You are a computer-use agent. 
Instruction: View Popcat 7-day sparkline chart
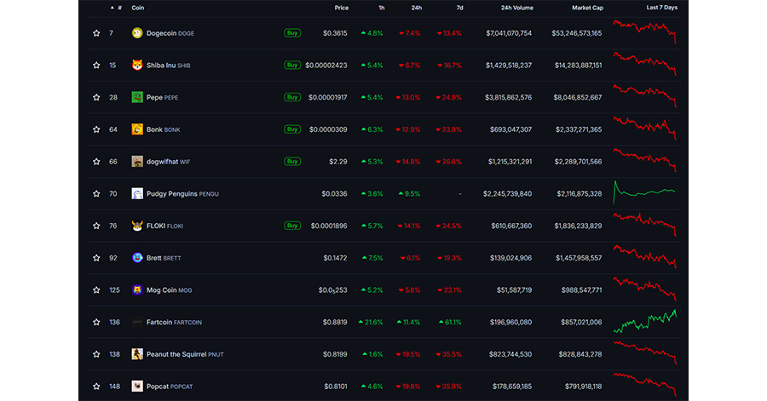pyautogui.click(x=645, y=385)
